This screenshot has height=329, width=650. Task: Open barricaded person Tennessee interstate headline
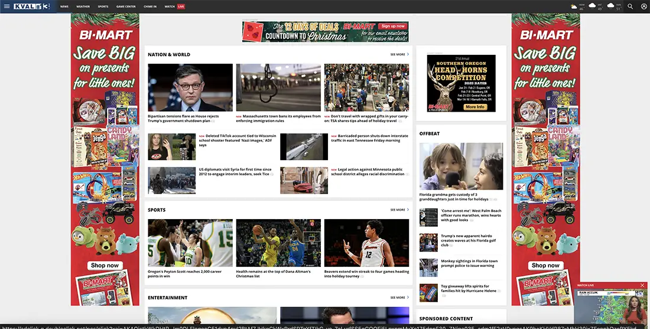click(370, 138)
